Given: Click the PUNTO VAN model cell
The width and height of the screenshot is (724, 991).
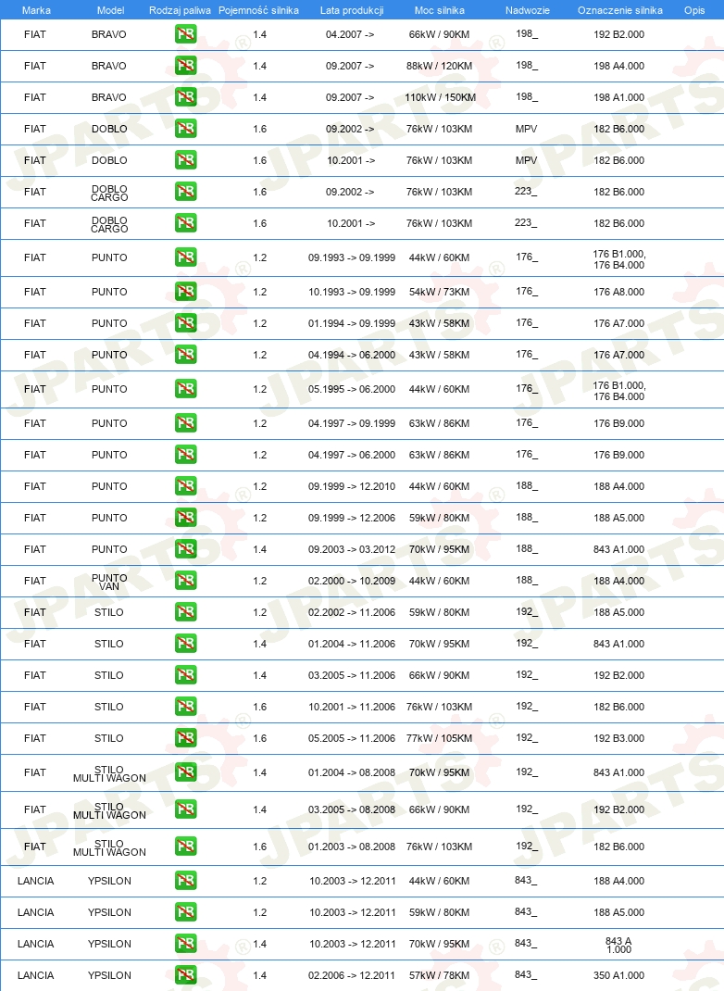Looking at the screenshot, I should click(x=109, y=582).
